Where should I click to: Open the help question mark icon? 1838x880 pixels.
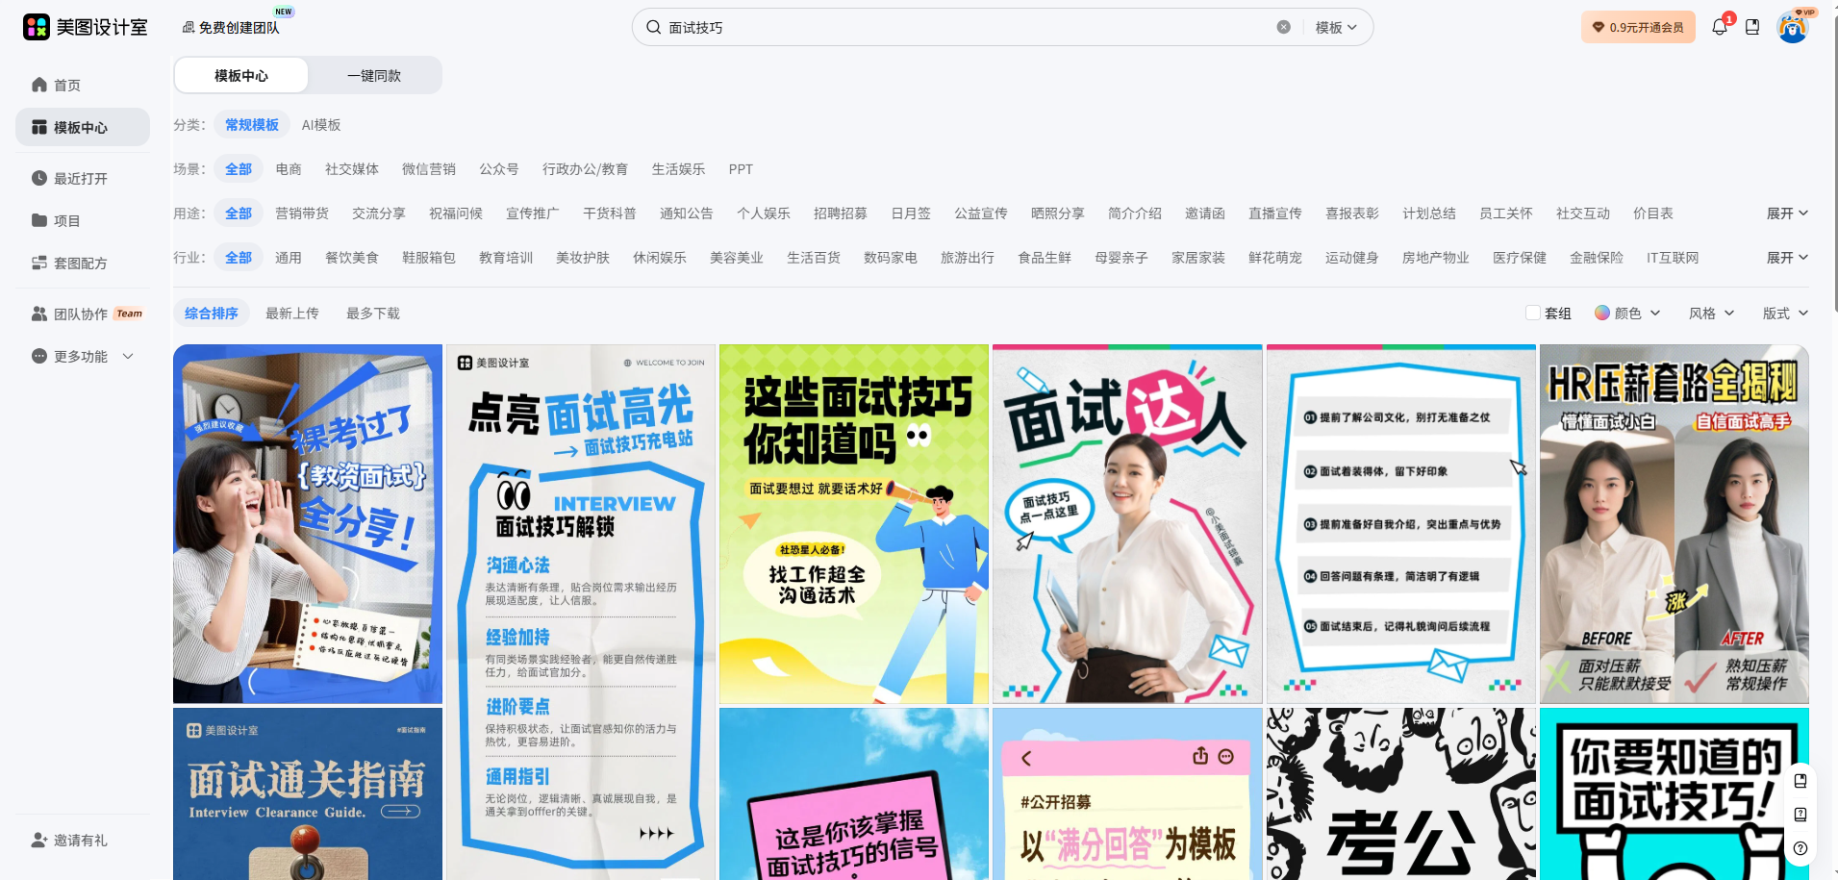[1800, 848]
